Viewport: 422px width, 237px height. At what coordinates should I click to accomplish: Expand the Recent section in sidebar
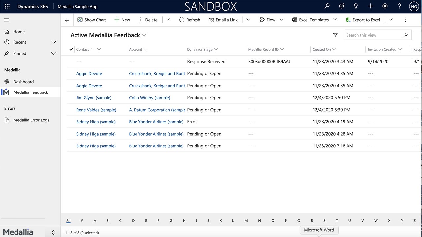pos(54,42)
